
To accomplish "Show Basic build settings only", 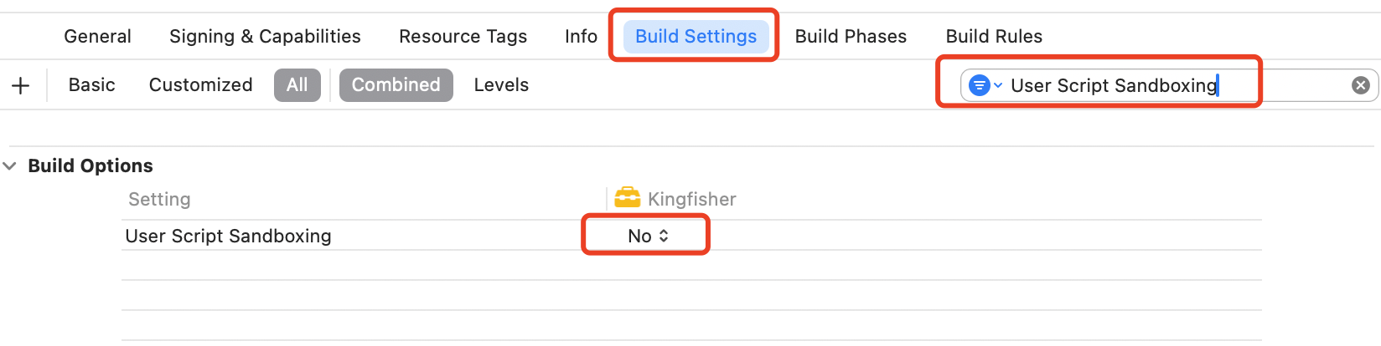I will click(91, 85).
